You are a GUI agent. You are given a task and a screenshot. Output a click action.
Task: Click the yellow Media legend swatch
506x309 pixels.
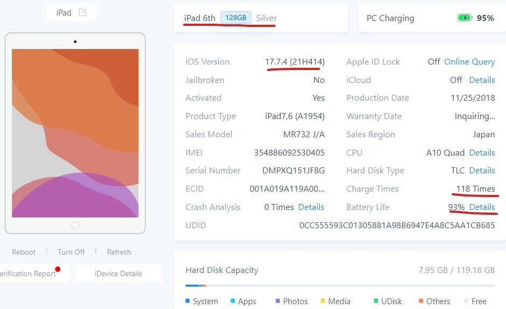click(322, 301)
